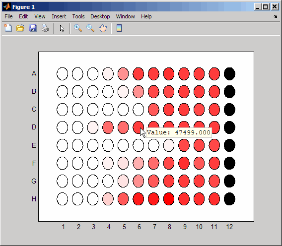
Task: Open the File menu
Action: [x=8, y=16]
